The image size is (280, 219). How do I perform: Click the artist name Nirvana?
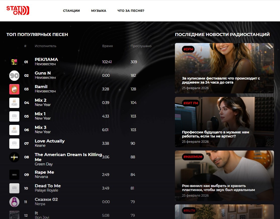[41, 177]
